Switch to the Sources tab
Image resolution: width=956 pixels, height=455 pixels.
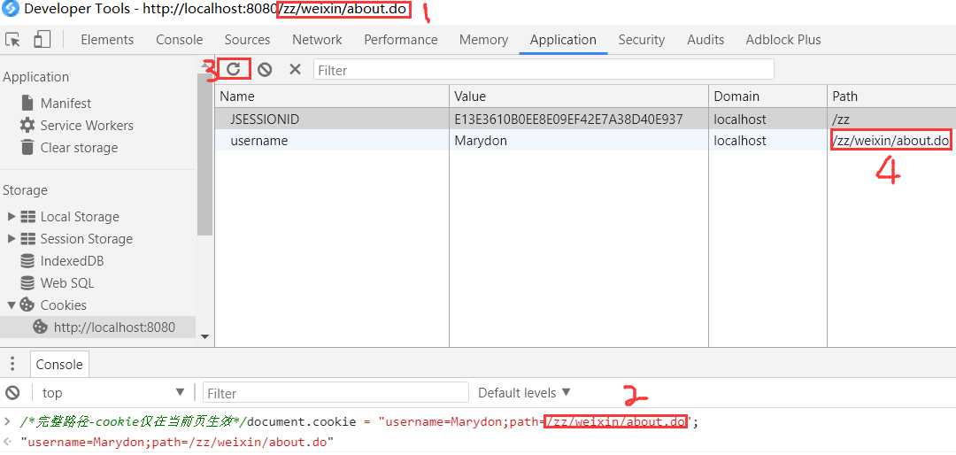tap(247, 40)
